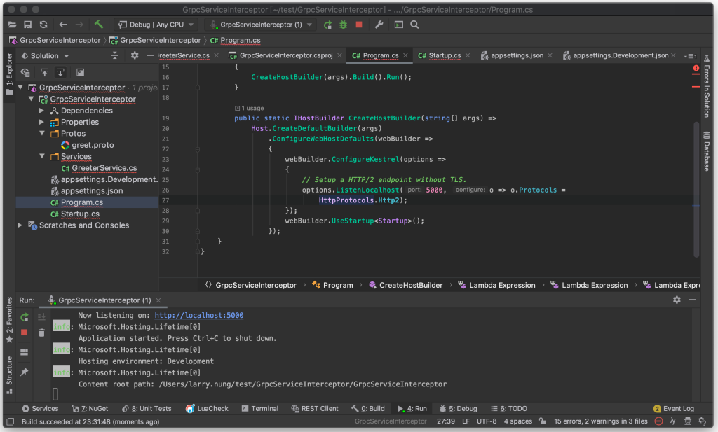This screenshot has width=718, height=432.
Task: Minimize the Run panel with minus icon
Action: (x=692, y=300)
